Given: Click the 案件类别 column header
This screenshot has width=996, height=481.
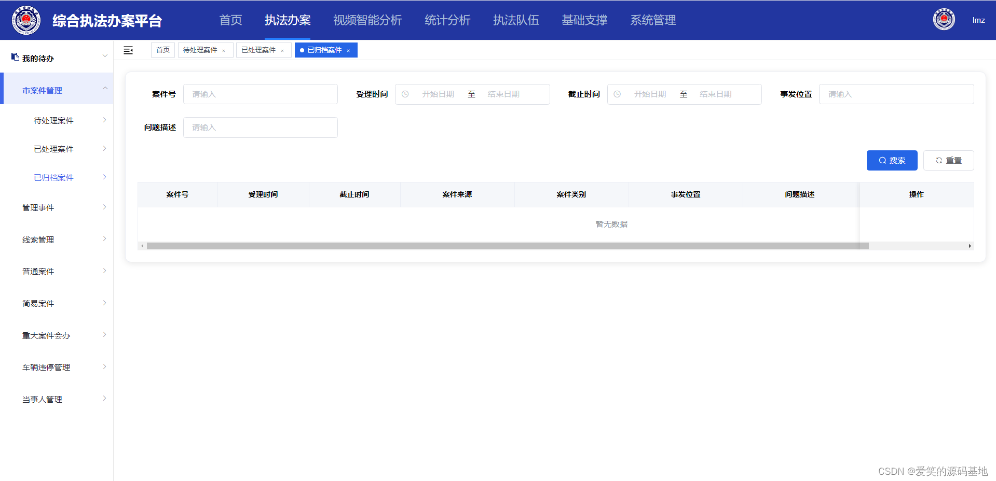Looking at the screenshot, I should (x=571, y=194).
